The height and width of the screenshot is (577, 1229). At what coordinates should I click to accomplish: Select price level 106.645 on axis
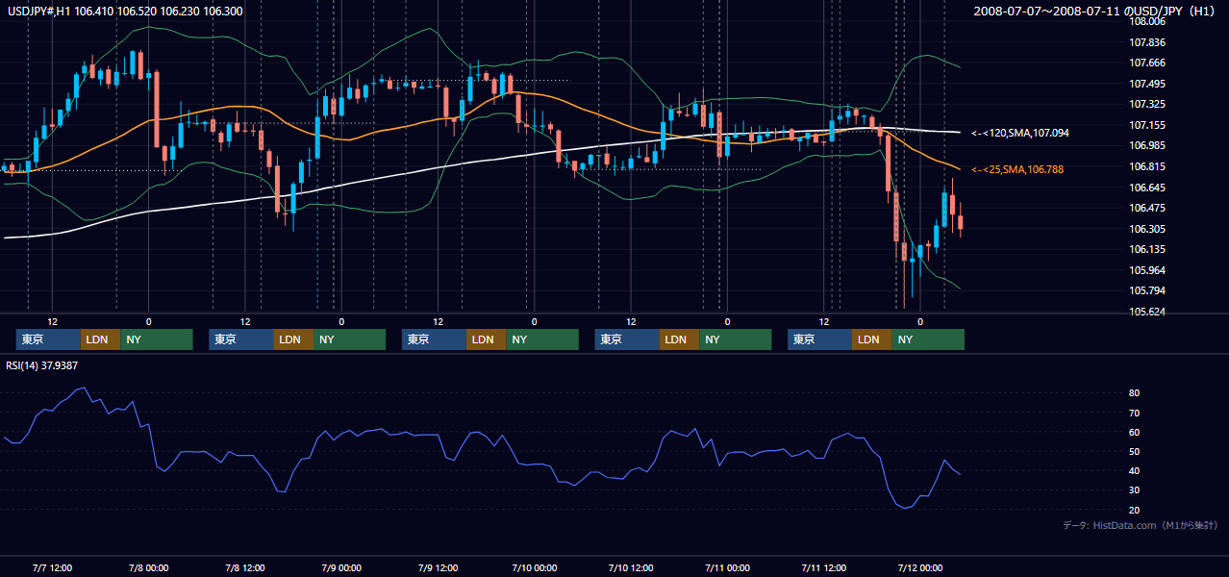(x=1146, y=188)
